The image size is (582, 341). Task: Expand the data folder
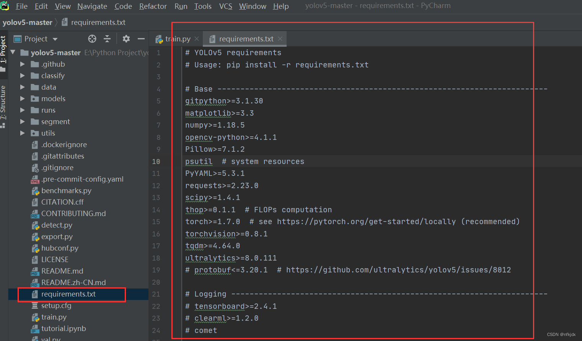23,87
